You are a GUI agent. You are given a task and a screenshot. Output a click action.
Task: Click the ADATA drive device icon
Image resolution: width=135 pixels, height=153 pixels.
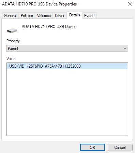tap(12, 31)
